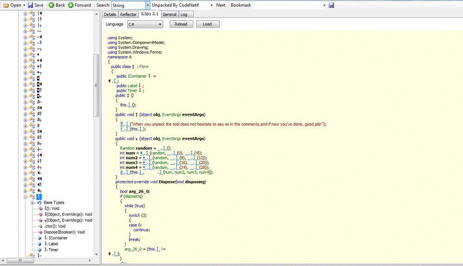463x266 pixels.
Task: Click the save-bookmark disk icon
Action: 331,5
